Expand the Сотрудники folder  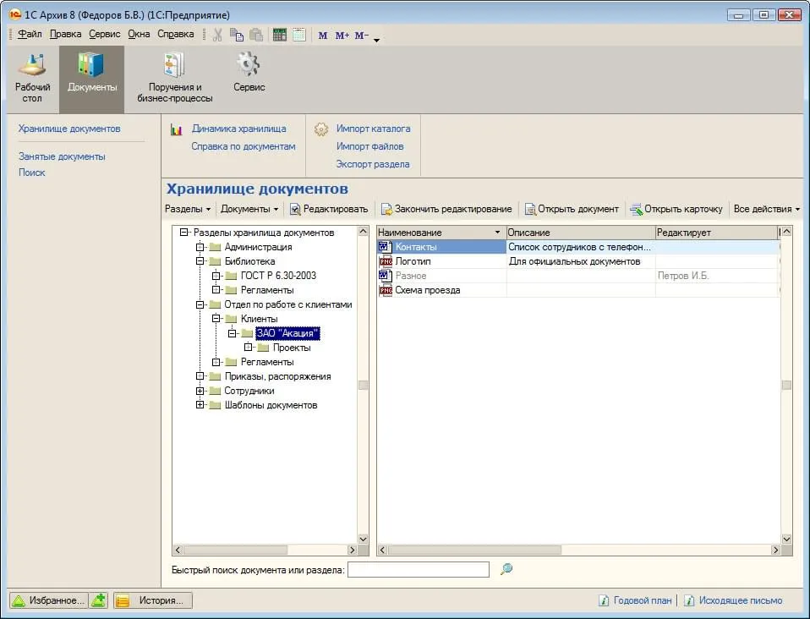tap(200, 391)
